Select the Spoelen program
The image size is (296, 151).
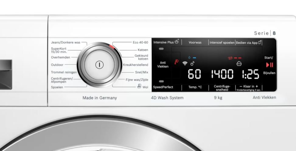point(57,87)
